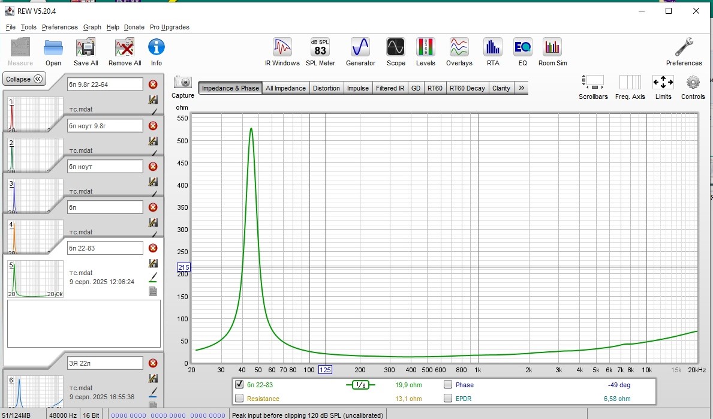Screen dimensions: 713x419
Task: Open the Levels tool
Action: coord(426,47)
